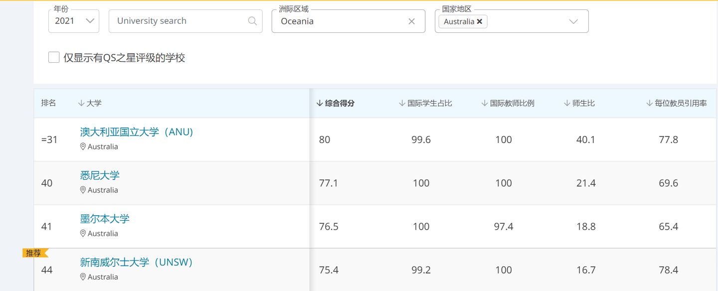718x291 pixels.
Task: Sort by 国际学生占比 column
Action: click(x=425, y=103)
